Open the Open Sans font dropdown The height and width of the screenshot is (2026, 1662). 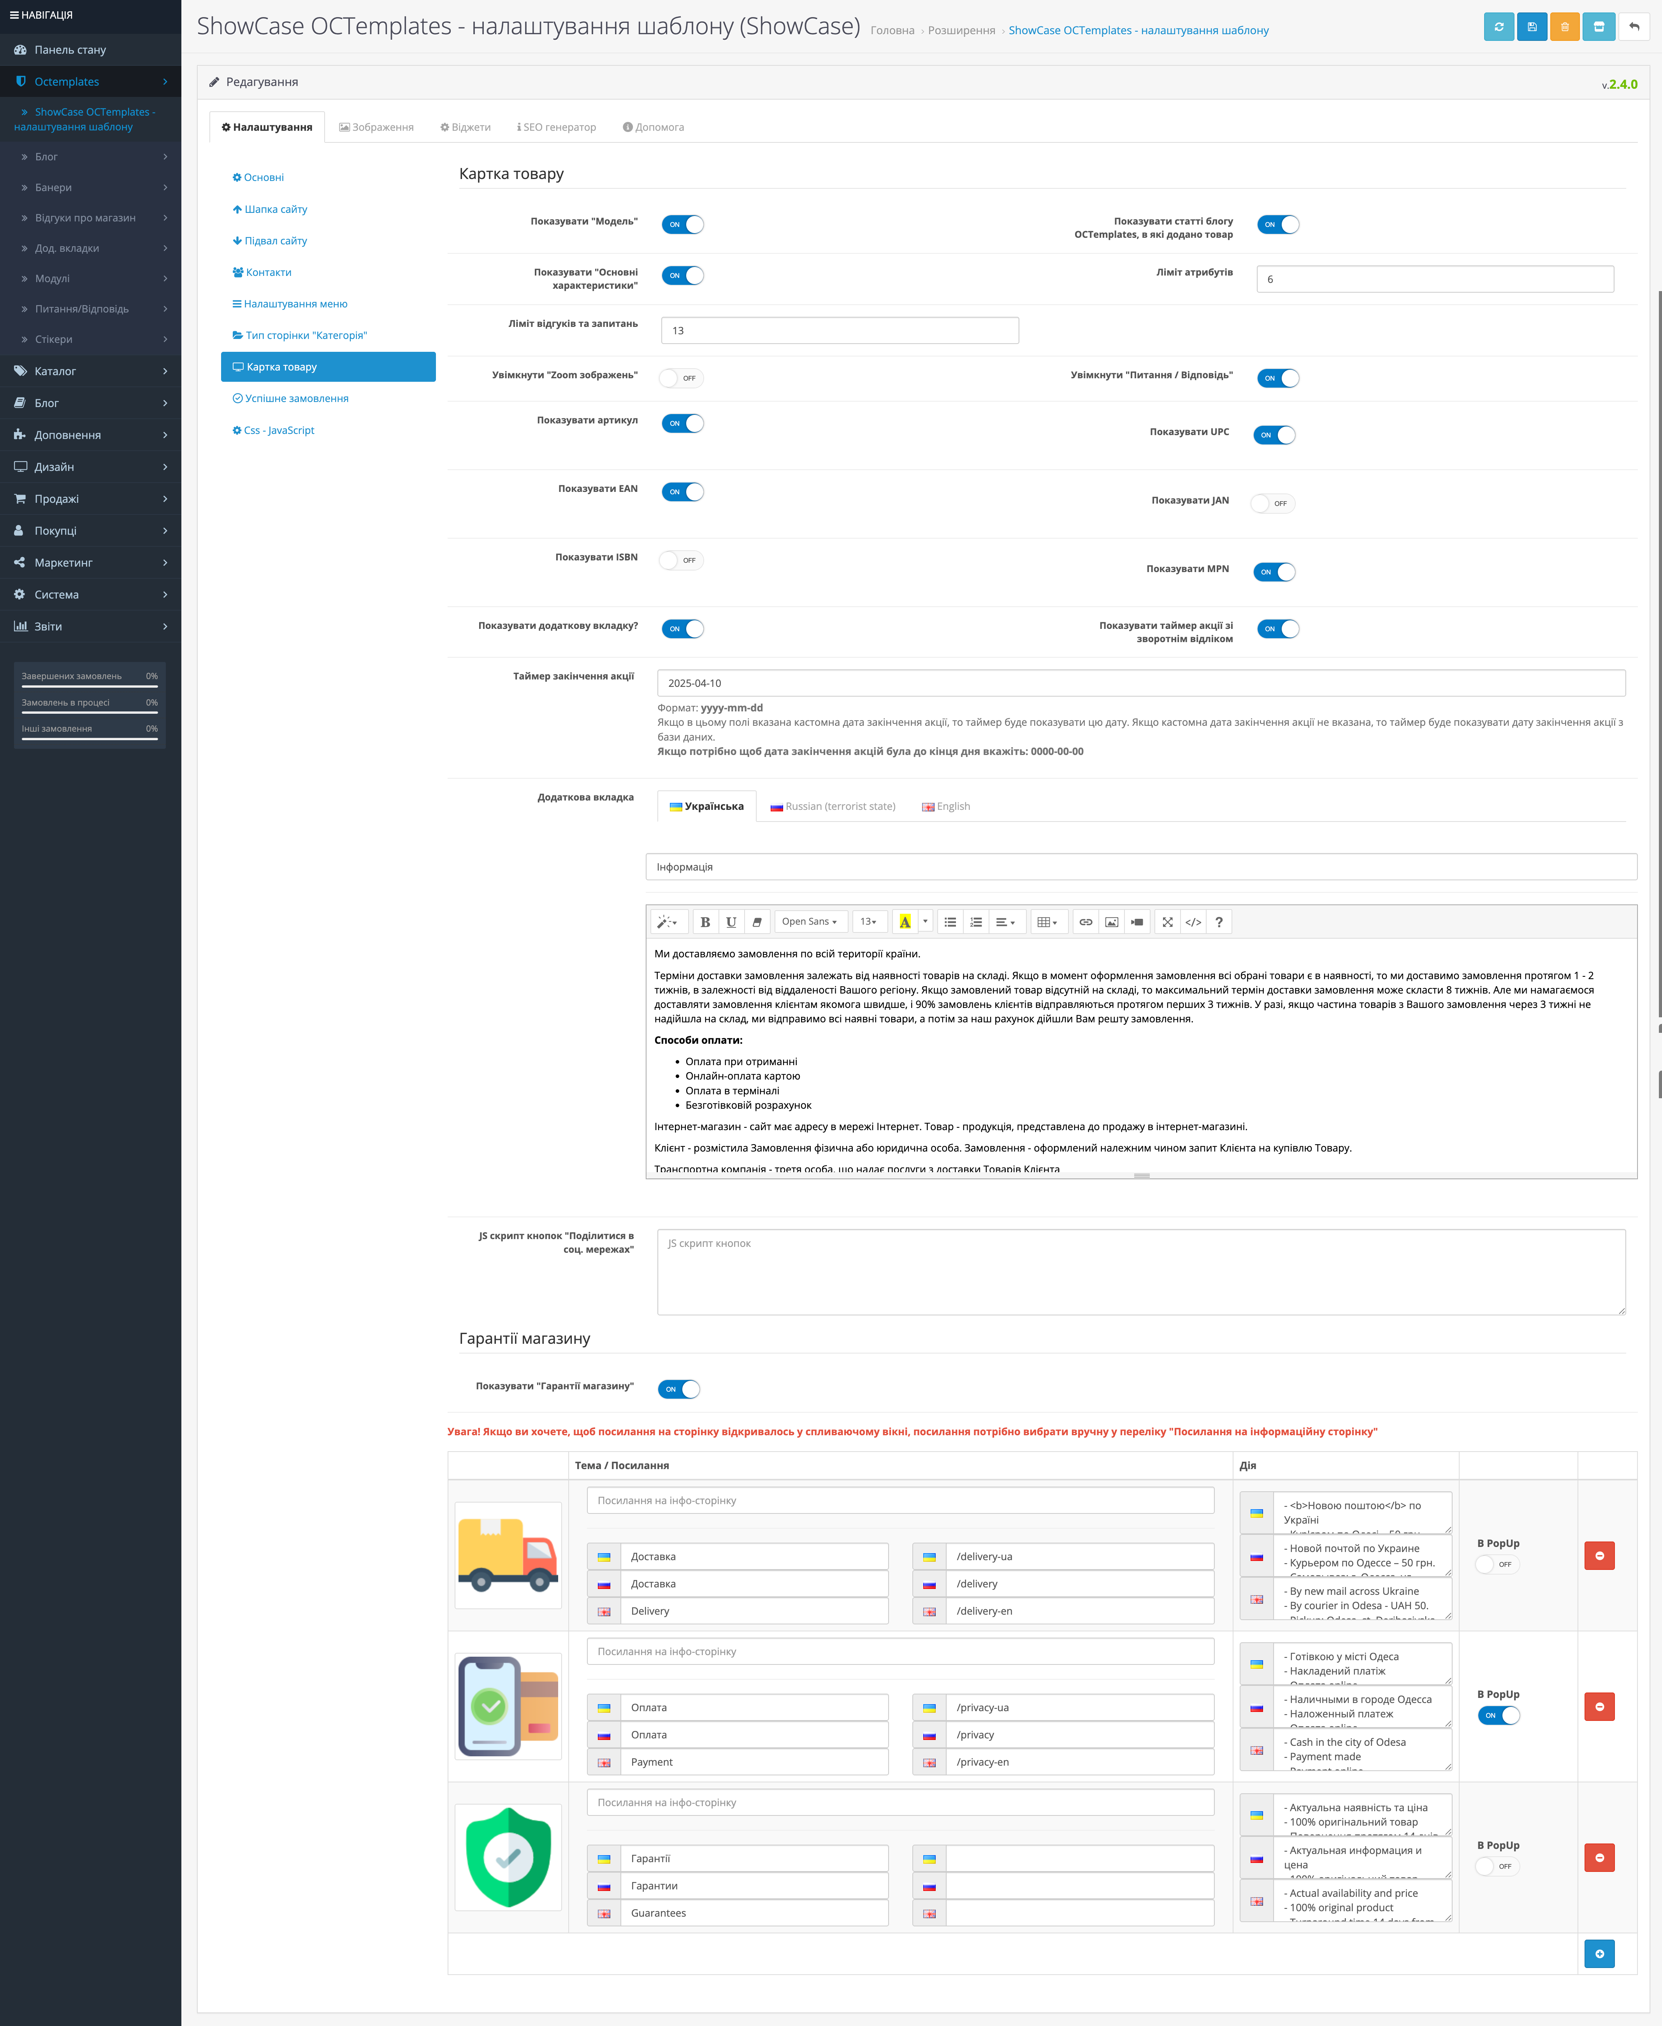[x=810, y=922]
